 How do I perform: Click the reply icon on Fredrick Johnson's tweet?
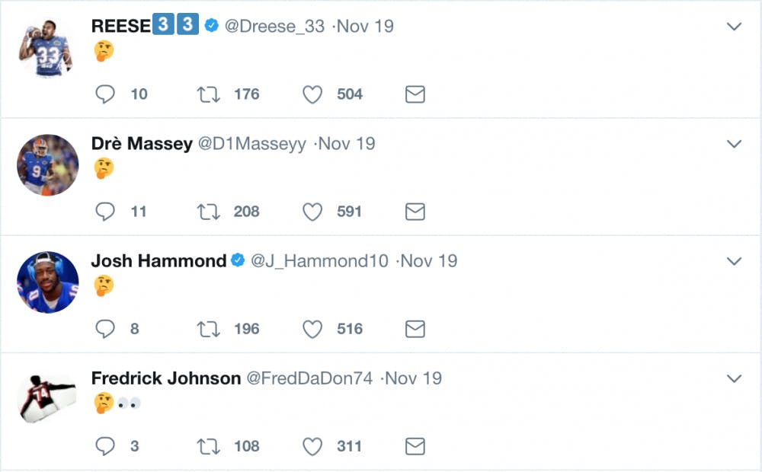pyautogui.click(x=105, y=446)
